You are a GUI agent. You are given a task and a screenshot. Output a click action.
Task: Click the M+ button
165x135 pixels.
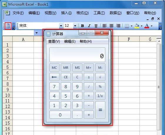(x=89, y=67)
